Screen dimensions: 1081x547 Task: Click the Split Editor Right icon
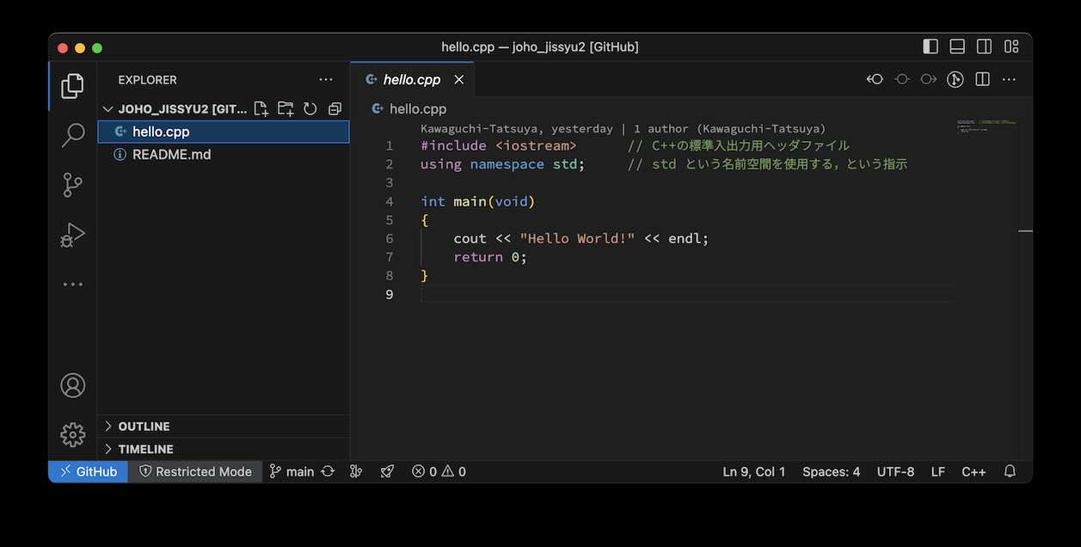pyautogui.click(x=982, y=79)
